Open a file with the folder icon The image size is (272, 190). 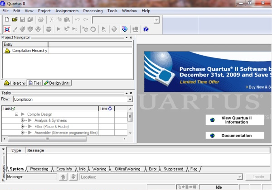point(15,19)
